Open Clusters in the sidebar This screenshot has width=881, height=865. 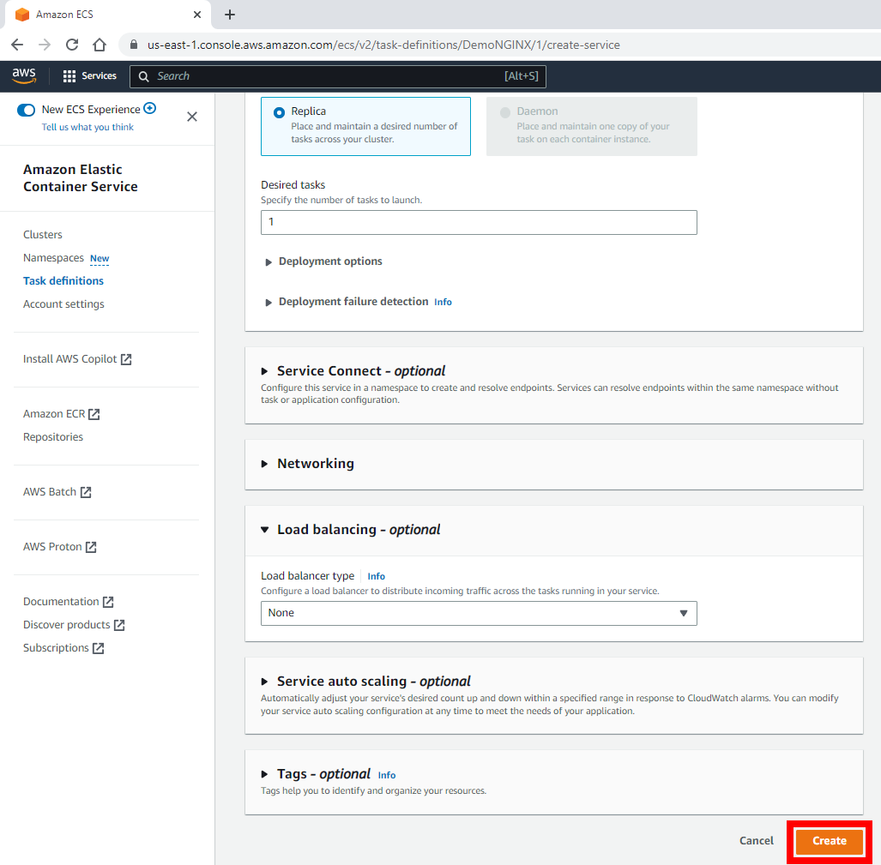(x=43, y=235)
